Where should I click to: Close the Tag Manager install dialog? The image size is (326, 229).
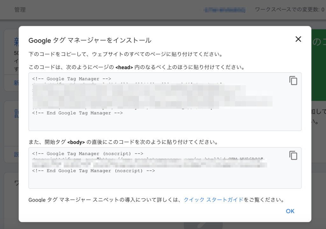click(x=298, y=39)
